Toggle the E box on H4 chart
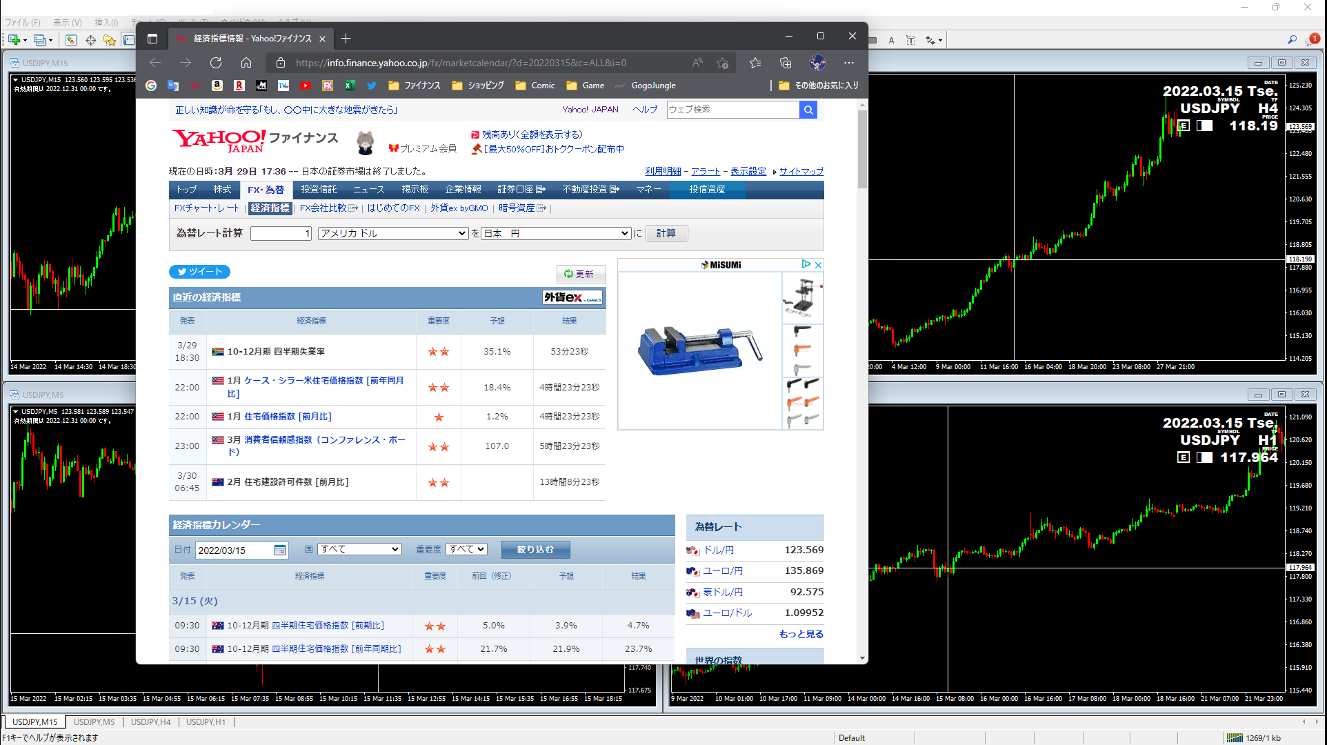Viewport: 1327px width, 745px height. click(1184, 126)
